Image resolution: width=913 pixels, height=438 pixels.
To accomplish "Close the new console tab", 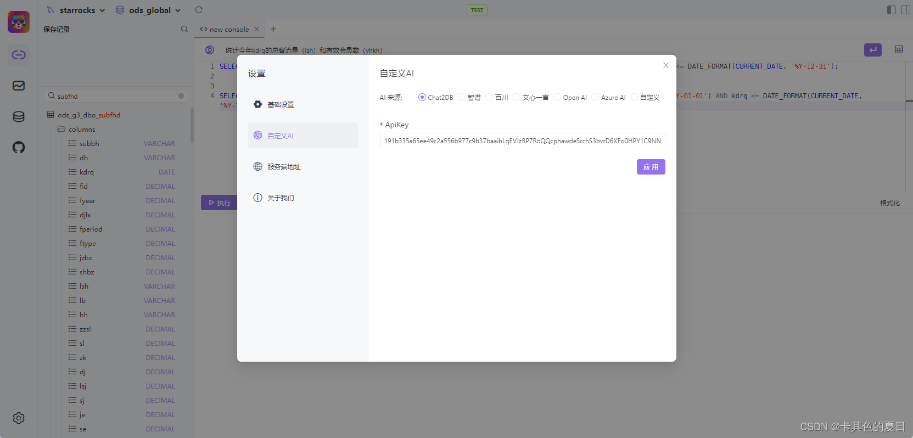I will pyautogui.click(x=256, y=29).
